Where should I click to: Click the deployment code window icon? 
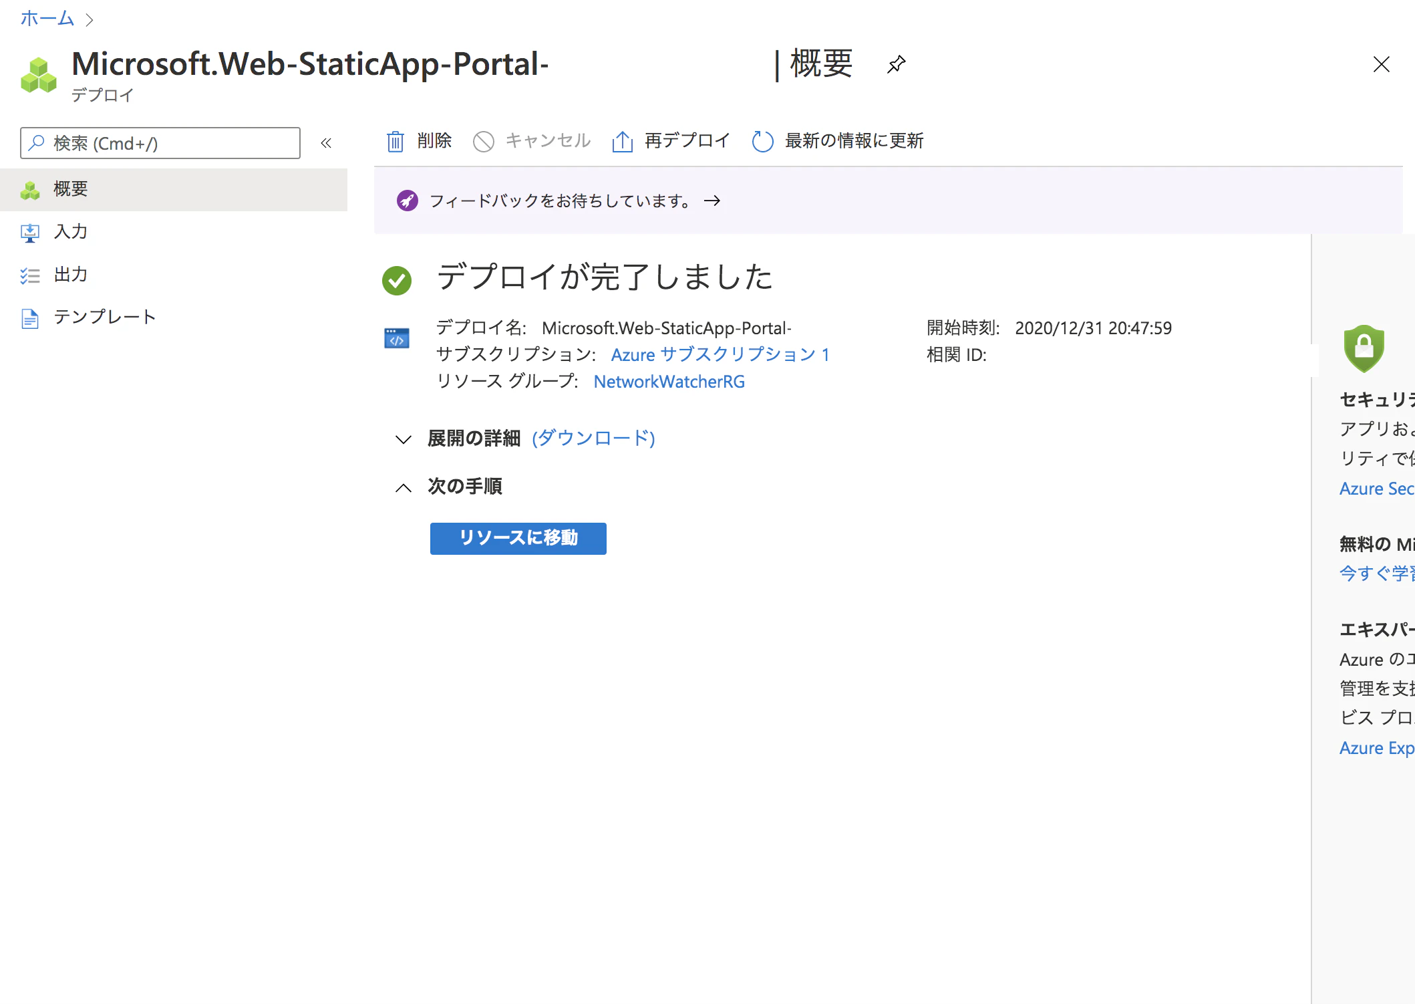[x=397, y=339]
